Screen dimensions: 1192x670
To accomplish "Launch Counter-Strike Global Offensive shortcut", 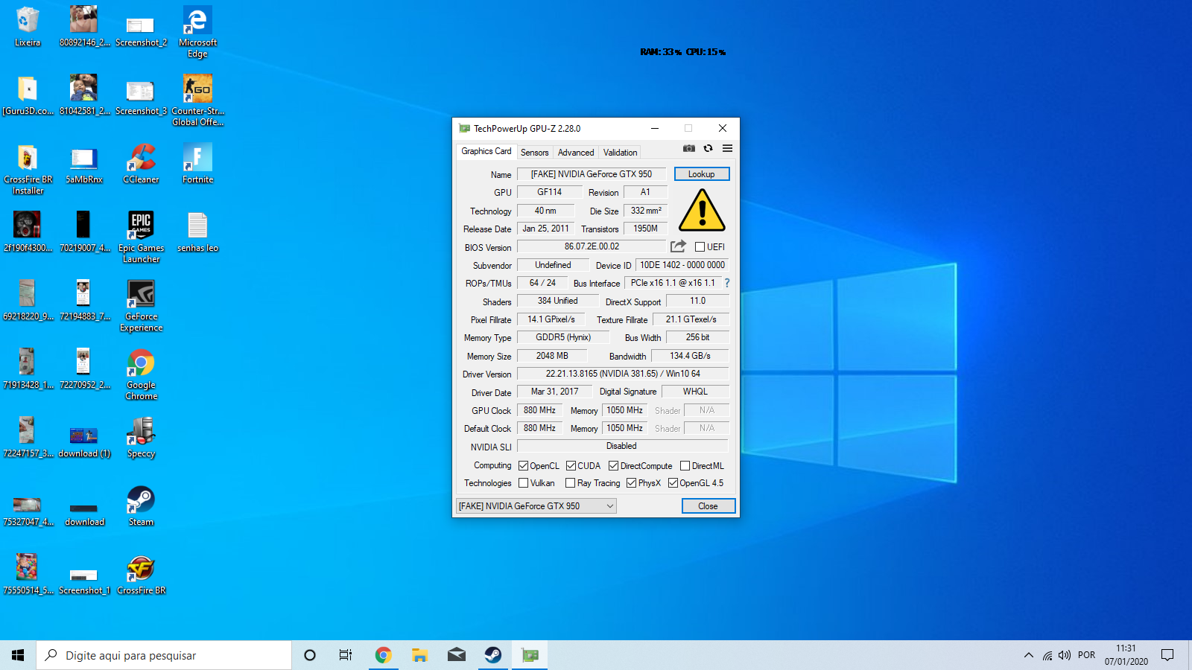I will click(x=197, y=100).
